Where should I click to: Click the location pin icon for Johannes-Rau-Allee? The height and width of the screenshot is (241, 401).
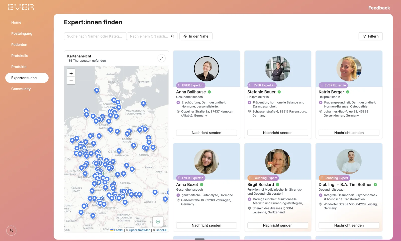pos(321,111)
